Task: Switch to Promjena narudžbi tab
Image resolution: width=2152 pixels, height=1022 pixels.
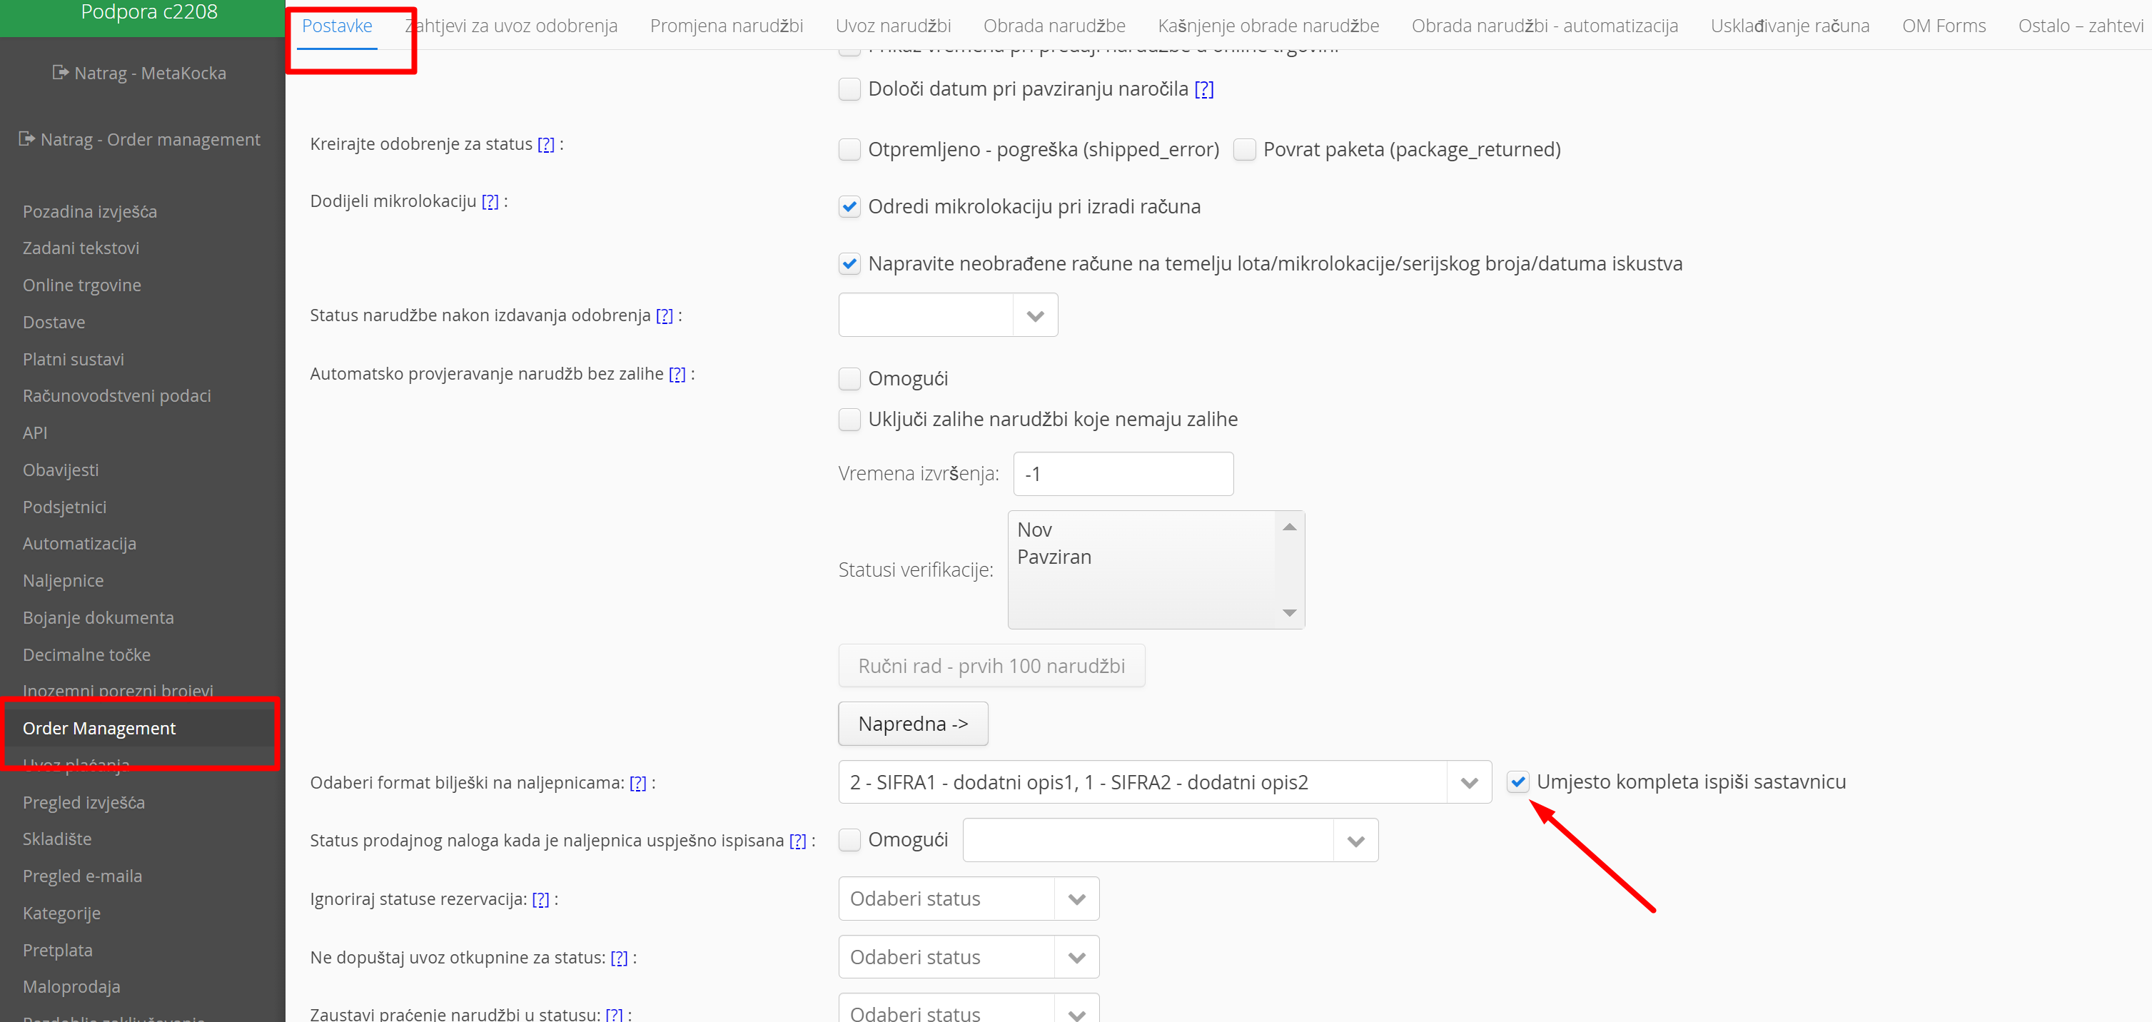Action: pos(726,26)
